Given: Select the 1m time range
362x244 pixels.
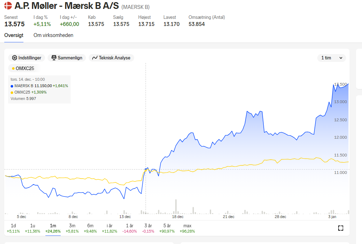Looking at the screenshot, I should tap(53, 228).
